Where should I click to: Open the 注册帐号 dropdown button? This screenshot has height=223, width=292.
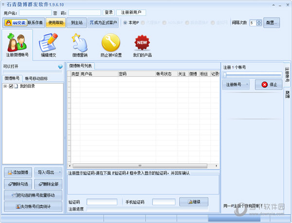[236, 85]
